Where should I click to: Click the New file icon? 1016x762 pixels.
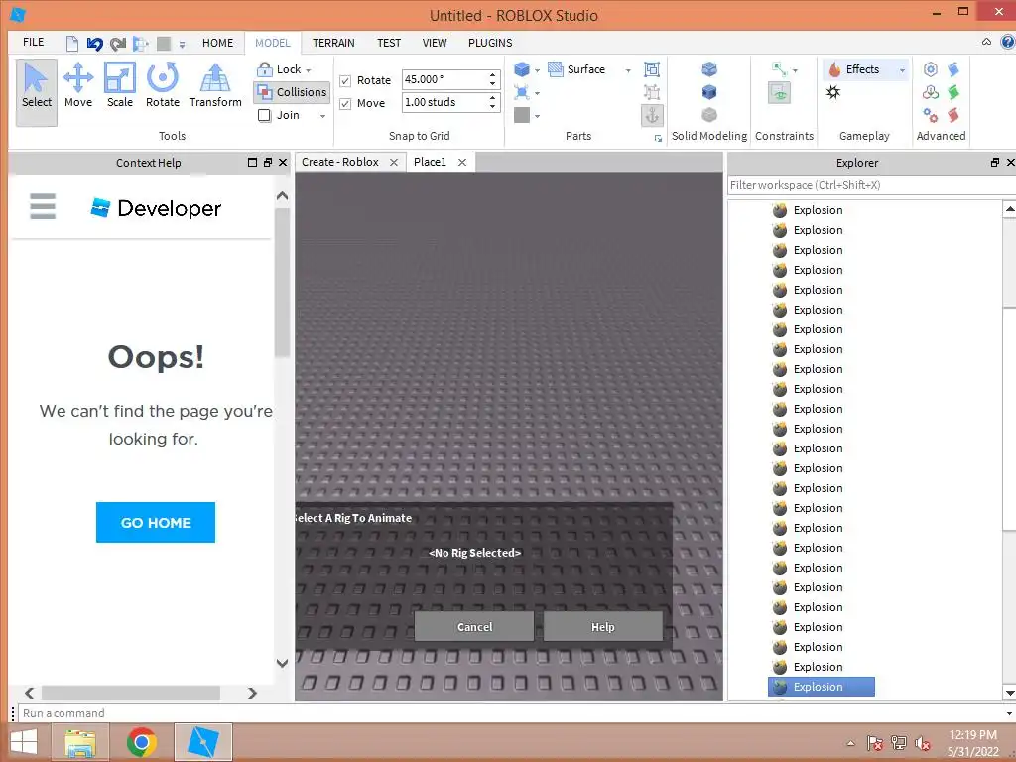[x=71, y=44]
